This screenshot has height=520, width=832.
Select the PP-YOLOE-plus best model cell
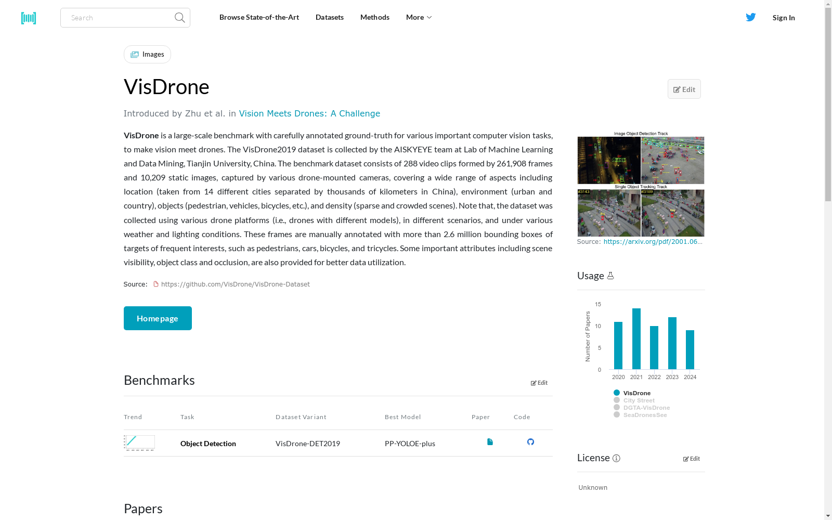click(x=410, y=444)
